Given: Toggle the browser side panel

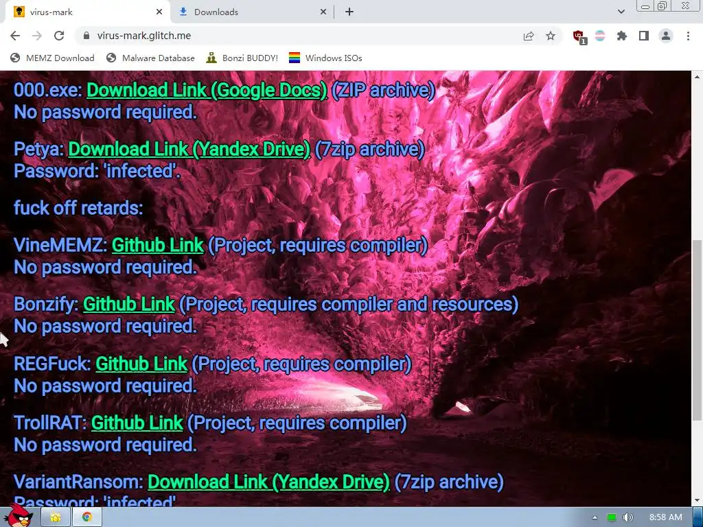Looking at the screenshot, I should [x=644, y=36].
